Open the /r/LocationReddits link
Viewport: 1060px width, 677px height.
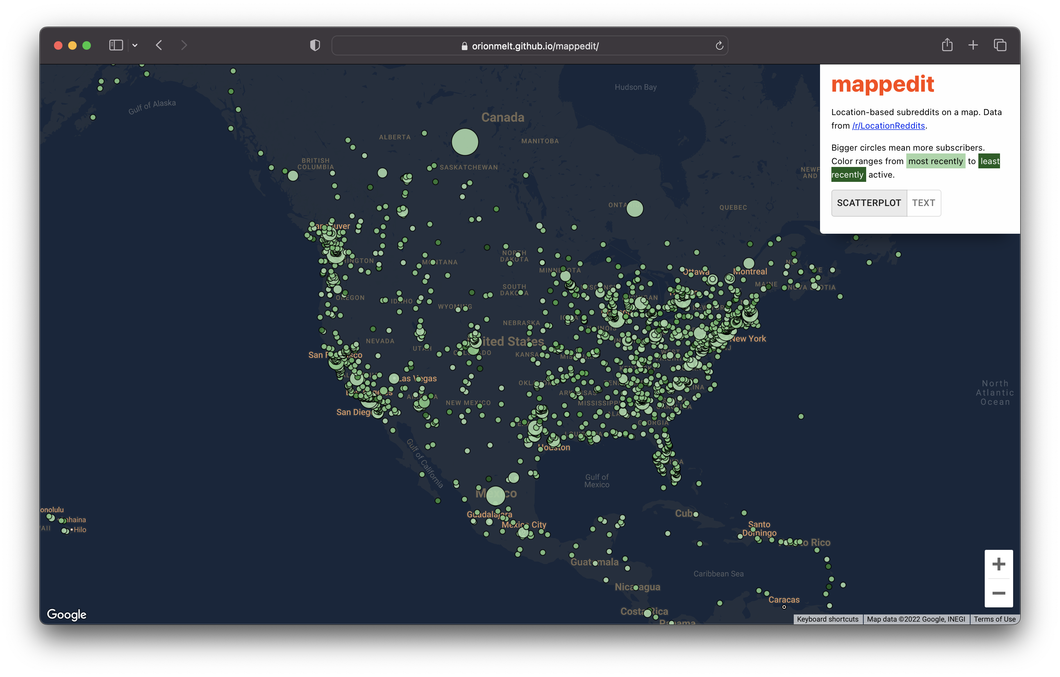click(888, 125)
